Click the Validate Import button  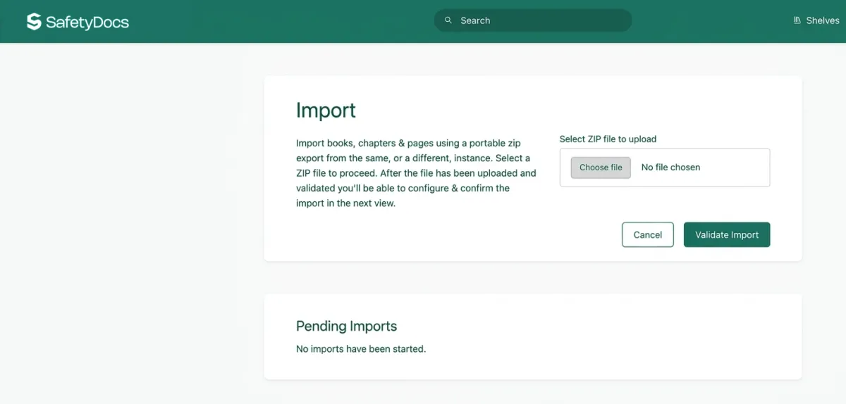point(727,235)
